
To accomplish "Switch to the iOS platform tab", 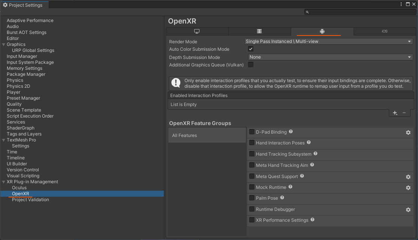I will (x=384, y=31).
